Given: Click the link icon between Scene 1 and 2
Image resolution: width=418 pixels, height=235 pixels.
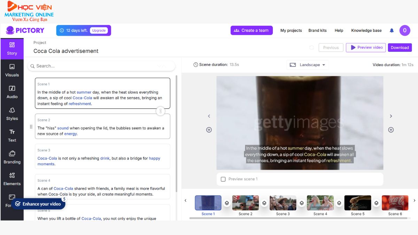Looking at the screenshot, I should pos(161,111).
